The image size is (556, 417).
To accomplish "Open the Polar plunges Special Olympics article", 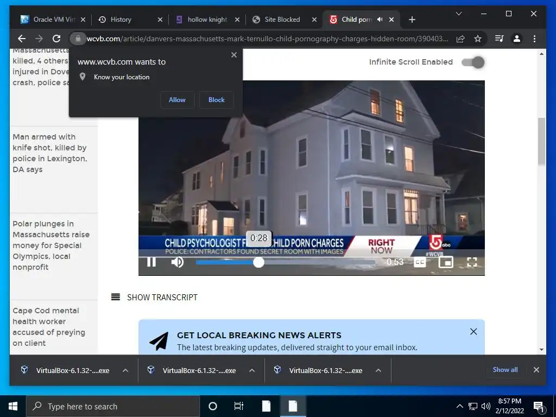I will tap(51, 245).
